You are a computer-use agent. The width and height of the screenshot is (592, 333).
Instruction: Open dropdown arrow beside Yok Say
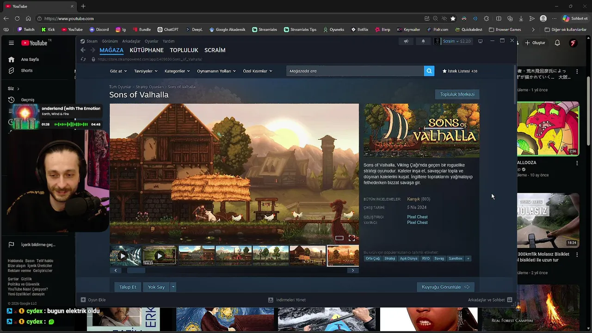click(x=173, y=287)
